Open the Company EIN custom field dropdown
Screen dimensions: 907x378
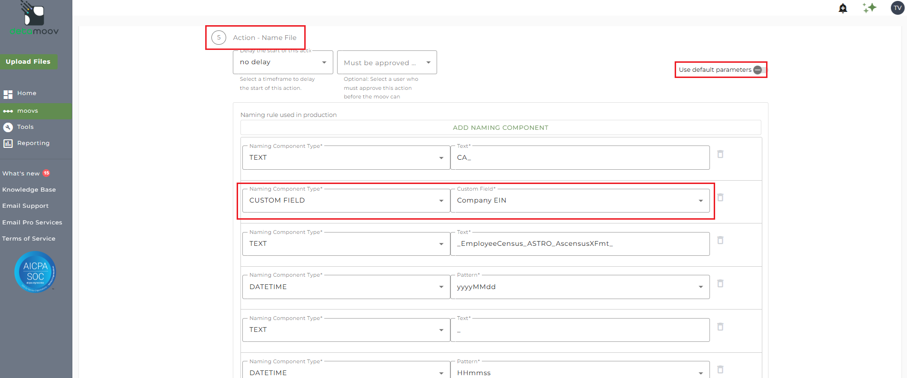coord(579,201)
